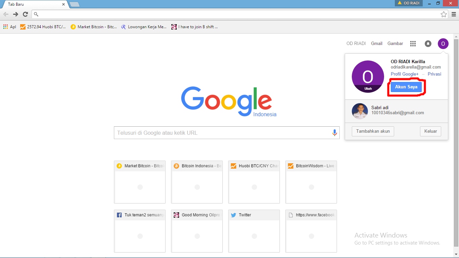The height and width of the screenshot is (258, 459).
Task: Switch to the Sabri adi account
Action: 397,111
